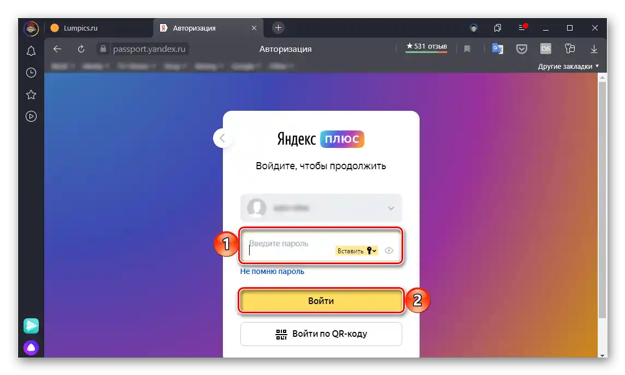Open favorites star in sidebar

pyautogui.click(x=31, y=95)
